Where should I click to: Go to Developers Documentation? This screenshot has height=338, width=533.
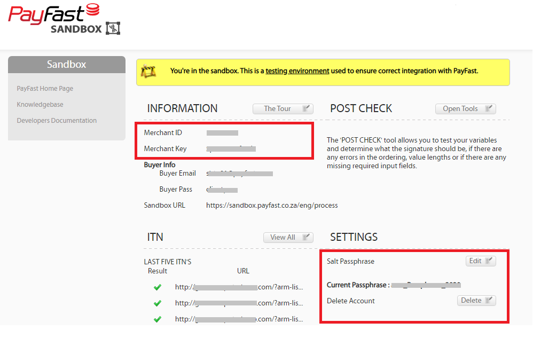[57, 121]
